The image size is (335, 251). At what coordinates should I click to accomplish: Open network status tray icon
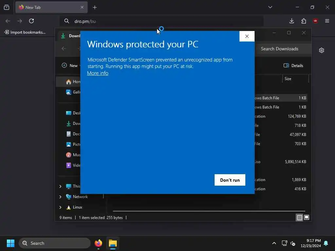[284, 243]
